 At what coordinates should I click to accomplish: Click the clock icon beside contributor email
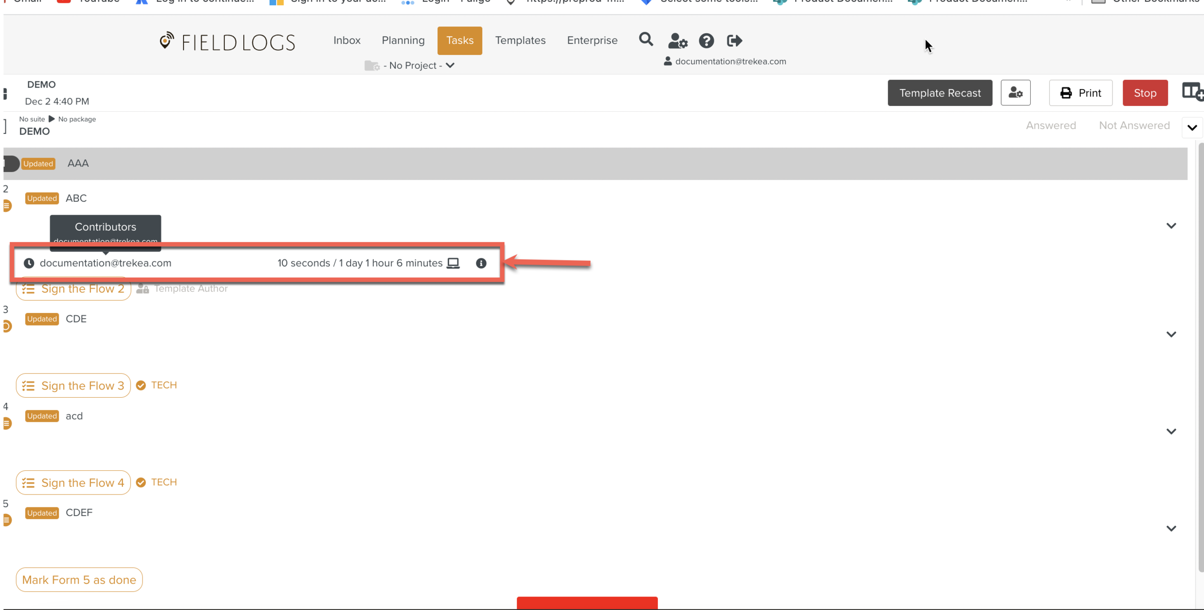pos(29,263)
